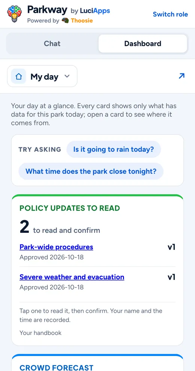Click the Thoosie brain icon
Screen dimensions: 195x371
click(65, 21)
